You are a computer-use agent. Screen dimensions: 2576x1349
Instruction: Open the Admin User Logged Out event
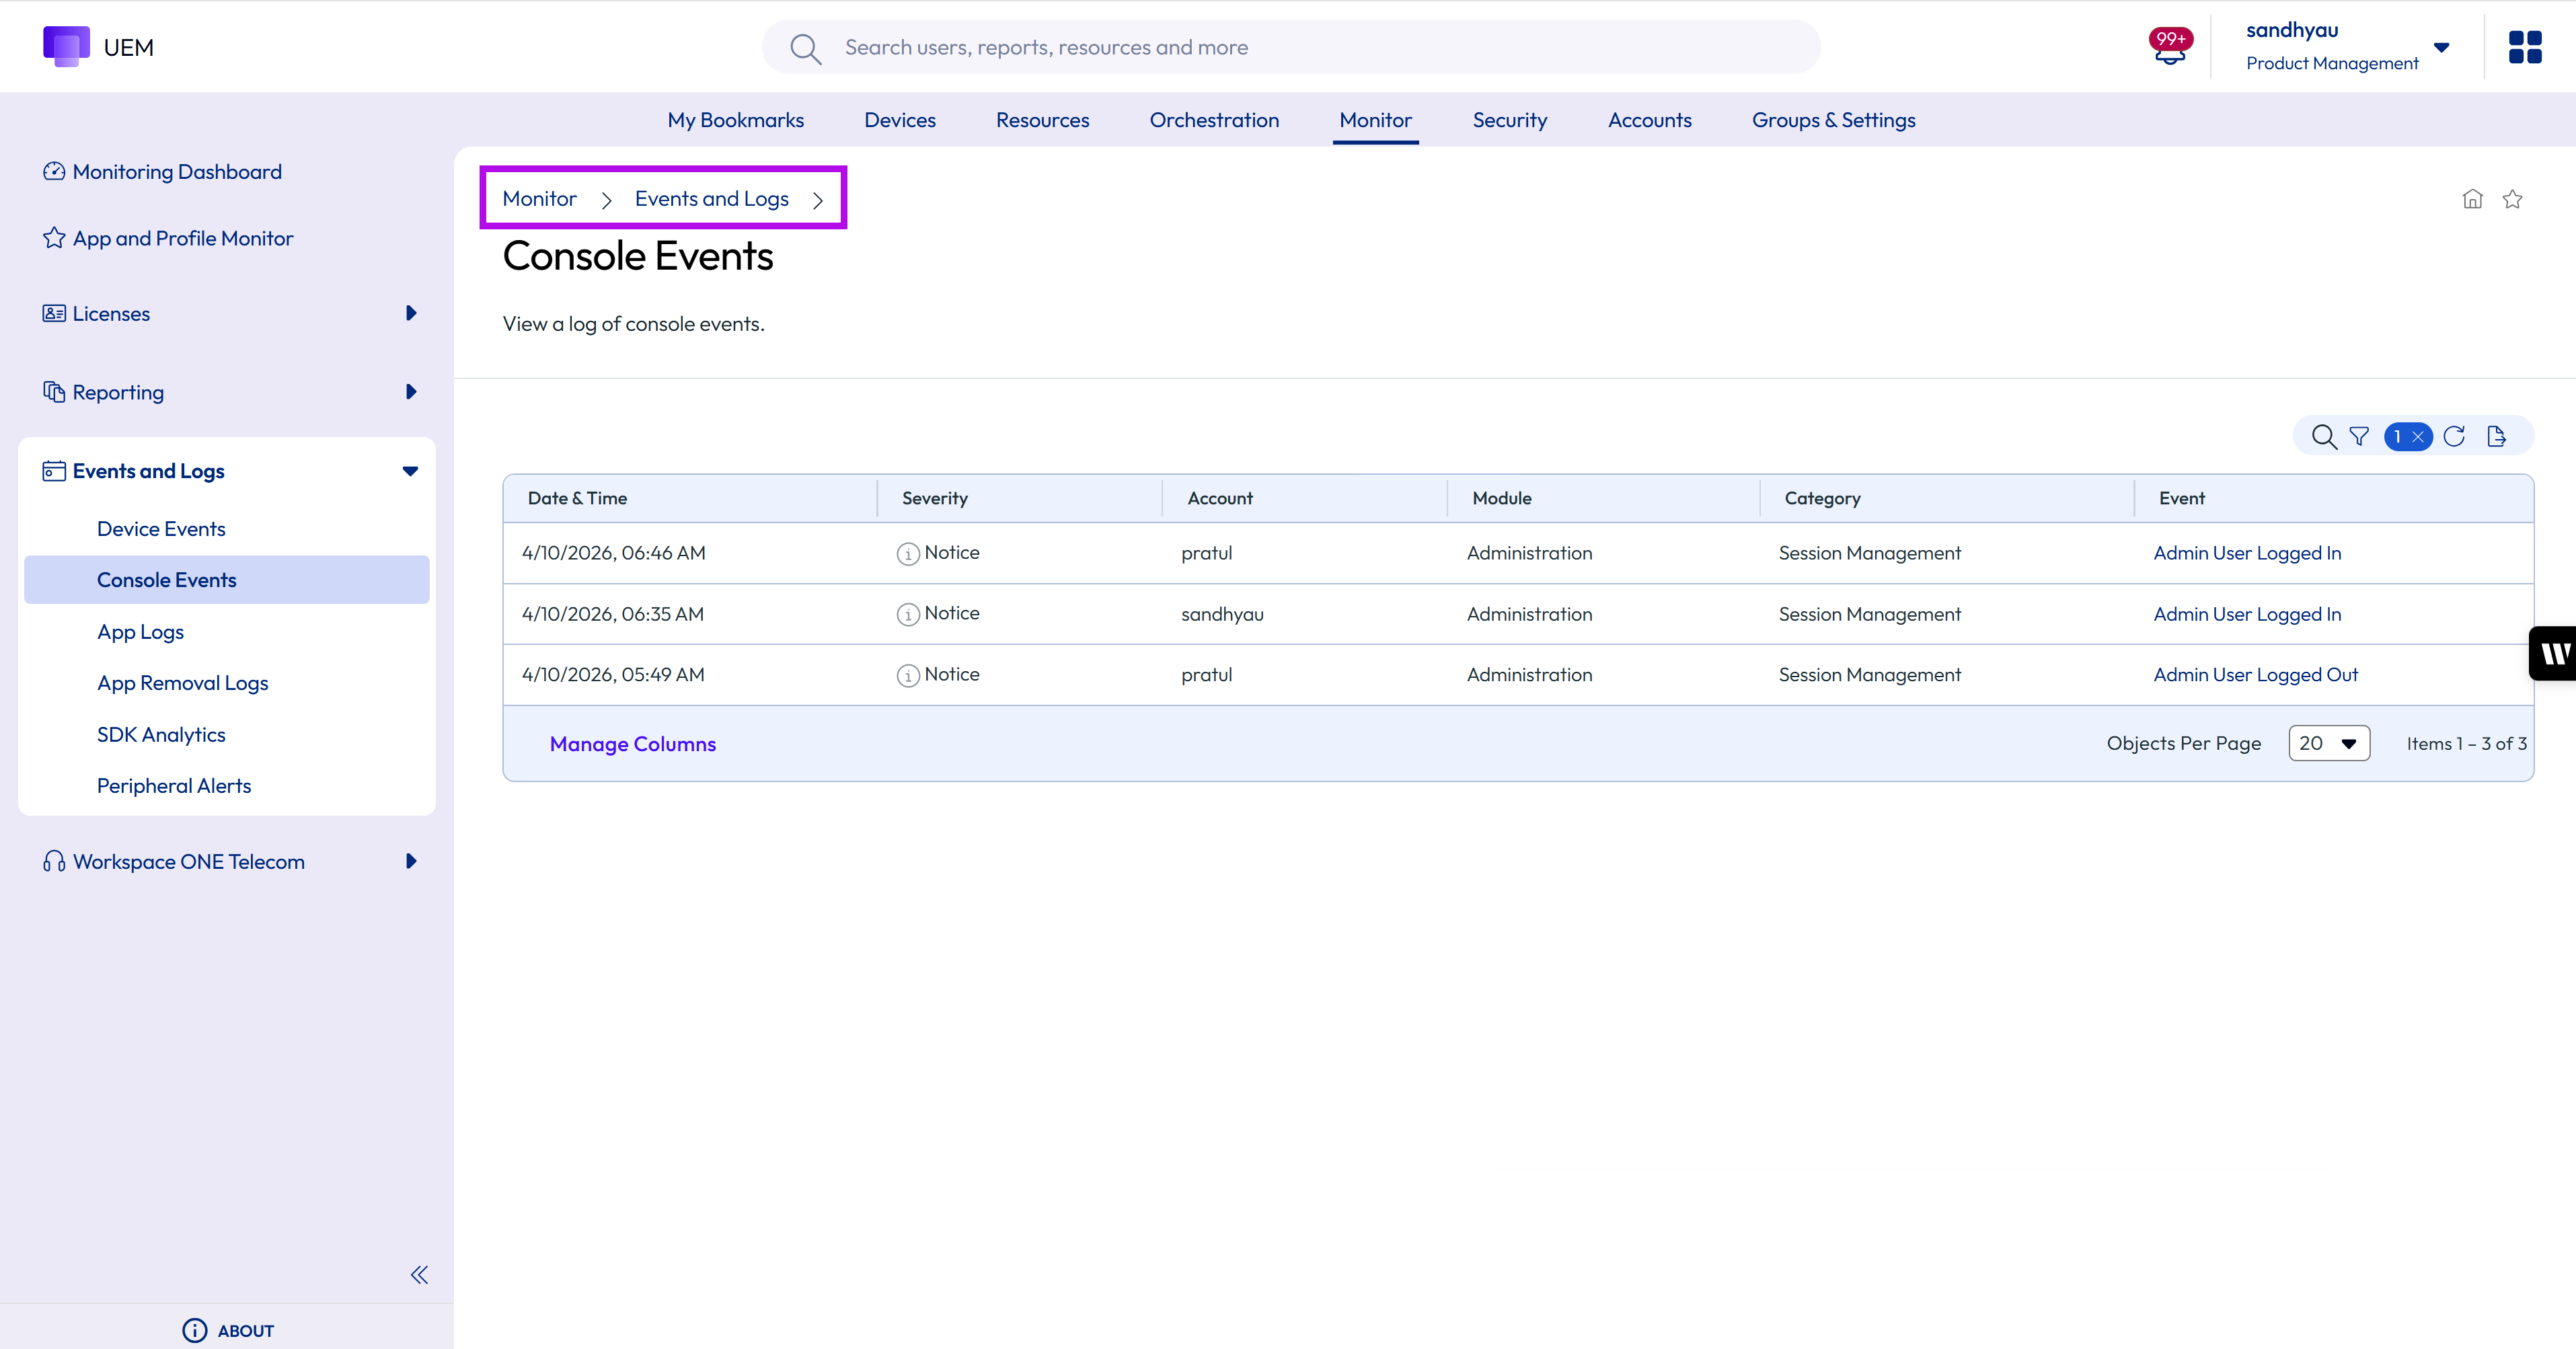[x=2256, y=676]
